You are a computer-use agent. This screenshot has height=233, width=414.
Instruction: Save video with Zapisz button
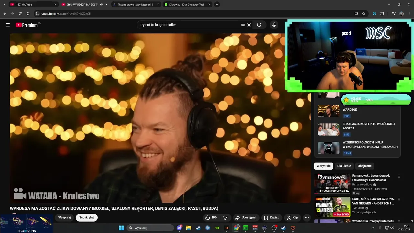pos(271,217)
